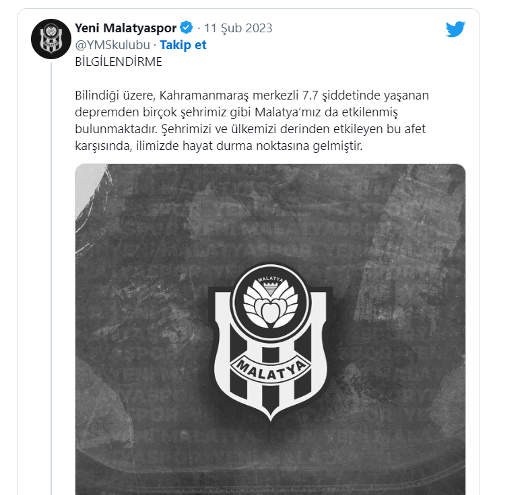Open the embedded grayscale tweet image

coord(270,329)
